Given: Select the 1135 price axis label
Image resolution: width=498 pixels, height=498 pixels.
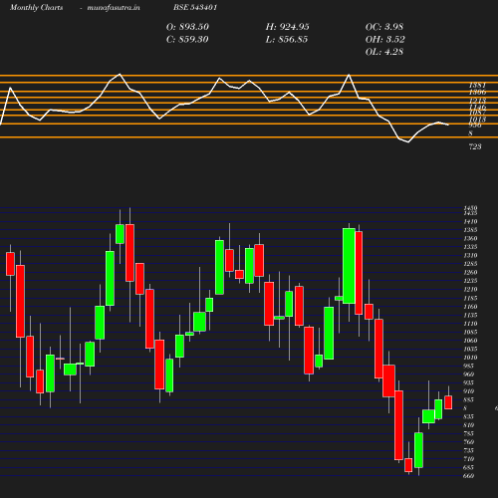Looking at the screenshot, I should 470,315.
